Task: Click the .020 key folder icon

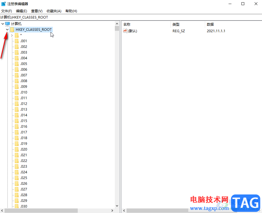Action: [17, 149]
